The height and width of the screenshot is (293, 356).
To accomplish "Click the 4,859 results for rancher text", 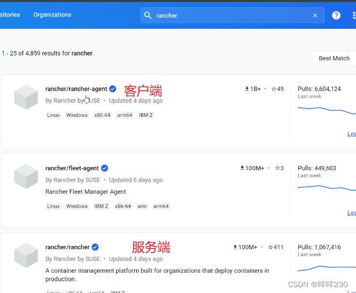I will point(48,53).
